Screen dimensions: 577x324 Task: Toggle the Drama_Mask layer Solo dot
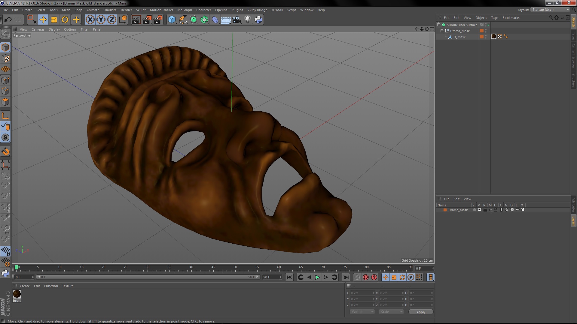click(475, 210)
